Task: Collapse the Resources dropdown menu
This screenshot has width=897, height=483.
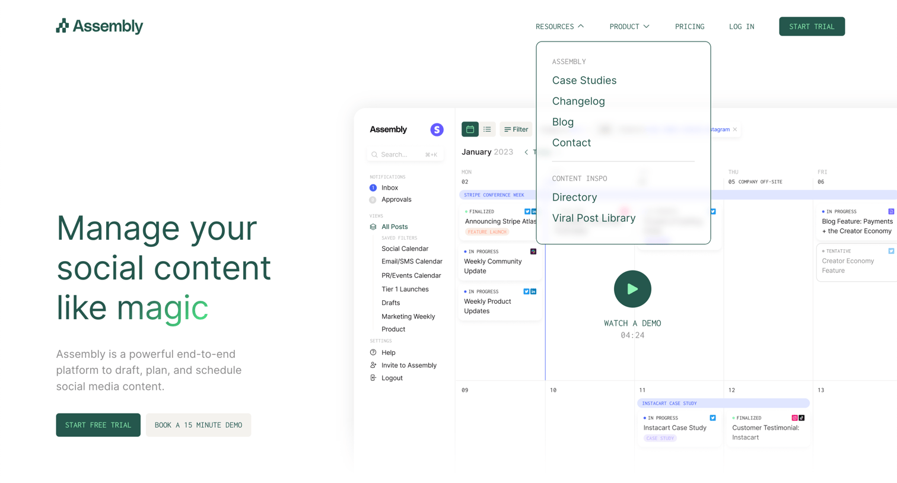Action: point(559,27)
